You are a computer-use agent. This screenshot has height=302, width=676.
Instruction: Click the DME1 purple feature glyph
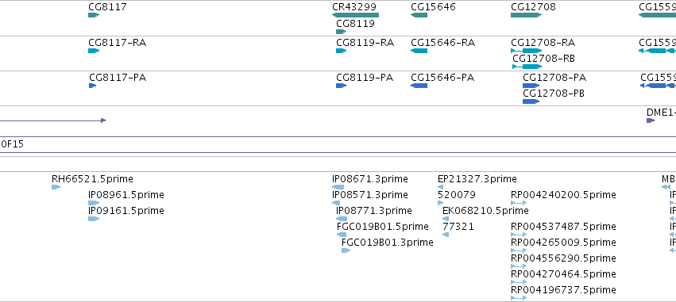651,120
